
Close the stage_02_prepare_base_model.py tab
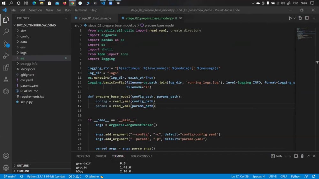(x=181, y=18)
